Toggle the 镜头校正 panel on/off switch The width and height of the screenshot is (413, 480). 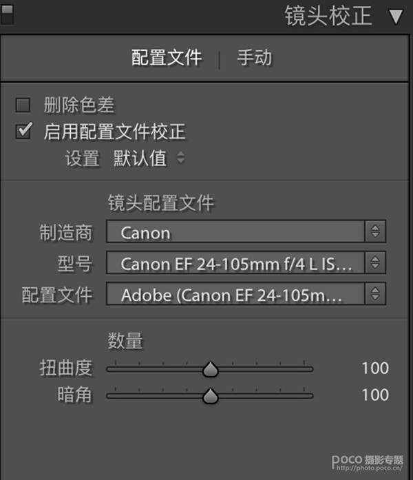7,14
